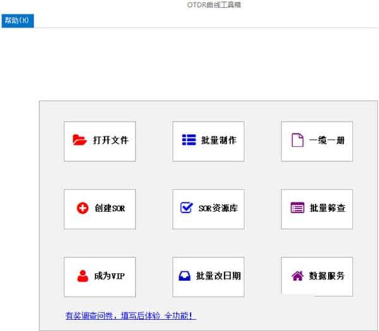Open 批量改日期 via its text label
The width and height of the screenshot is (379, 331).
coord(218,275)
